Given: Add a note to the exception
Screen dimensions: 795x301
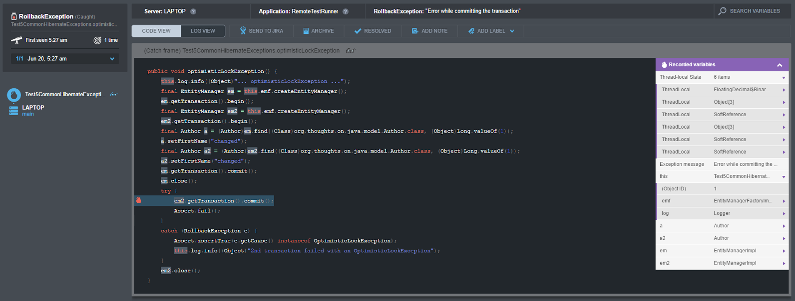Looking at the screenshot, I should 429,31.
